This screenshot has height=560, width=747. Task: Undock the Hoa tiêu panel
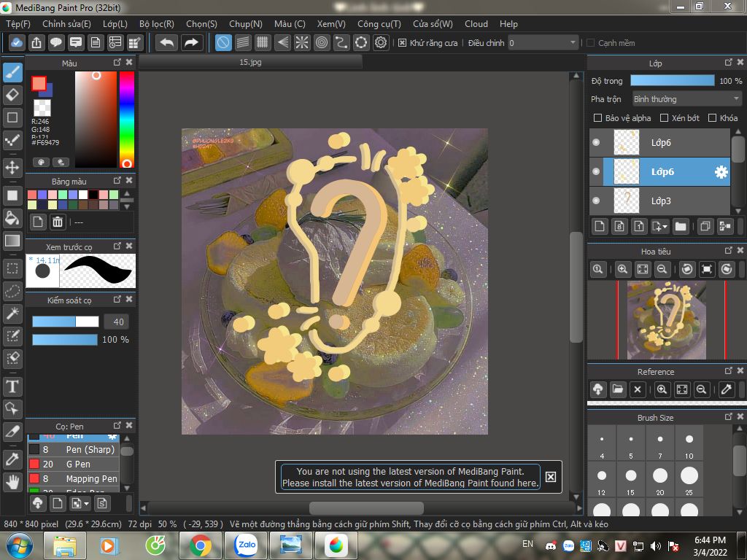(x=729, y=251)
